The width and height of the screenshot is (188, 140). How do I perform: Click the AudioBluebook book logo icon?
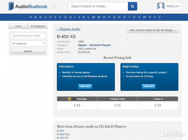(11, 6)
